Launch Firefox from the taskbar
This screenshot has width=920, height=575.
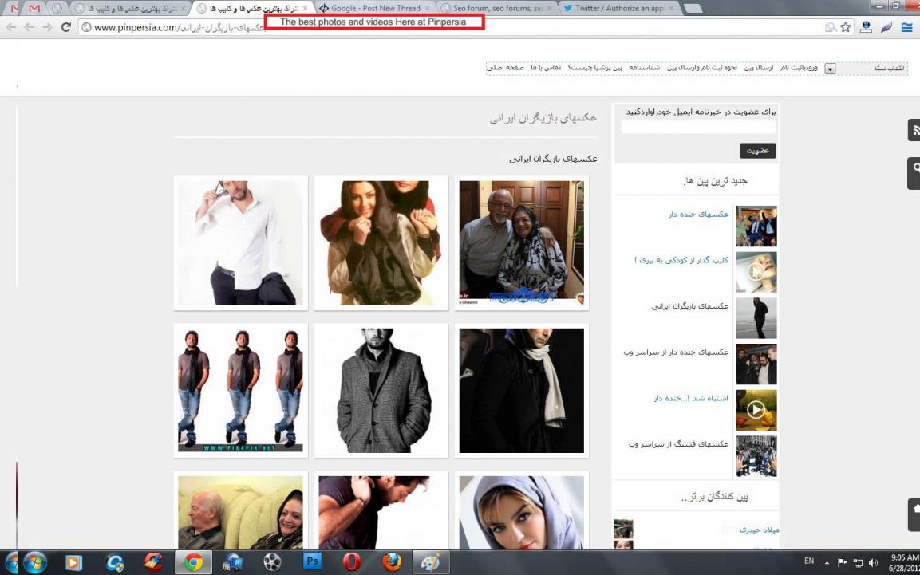(x=391, y=563)
